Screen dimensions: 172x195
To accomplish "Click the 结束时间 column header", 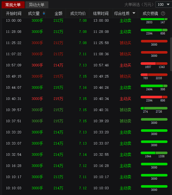I will (101, 13).
